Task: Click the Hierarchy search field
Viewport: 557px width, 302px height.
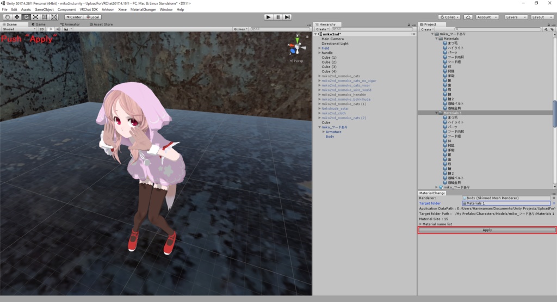Action: point(372,29)
